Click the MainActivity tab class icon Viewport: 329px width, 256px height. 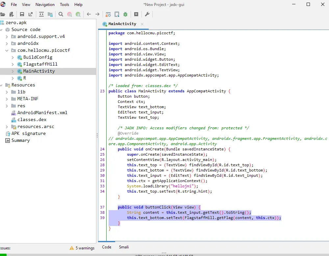(x=105, y=24)
